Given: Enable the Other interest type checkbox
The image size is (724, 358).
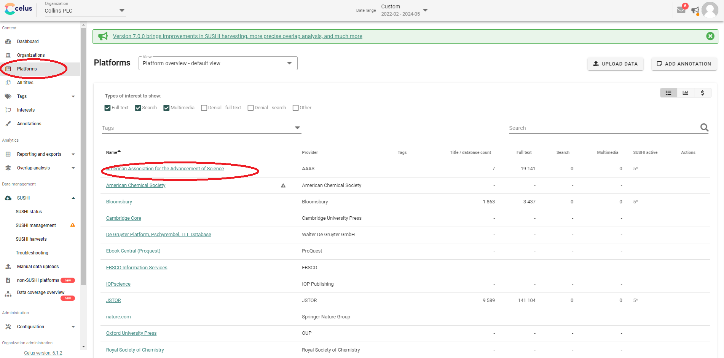Looking at the screenshot, I should [x=295, y=108].
